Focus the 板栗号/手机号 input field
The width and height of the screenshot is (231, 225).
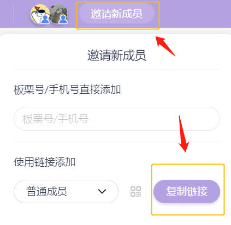[x=117, y=119]
